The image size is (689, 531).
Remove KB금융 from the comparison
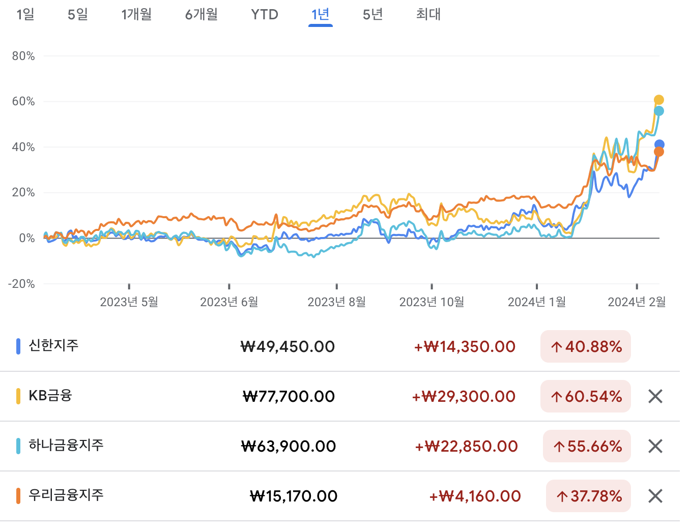click(655, 396)
